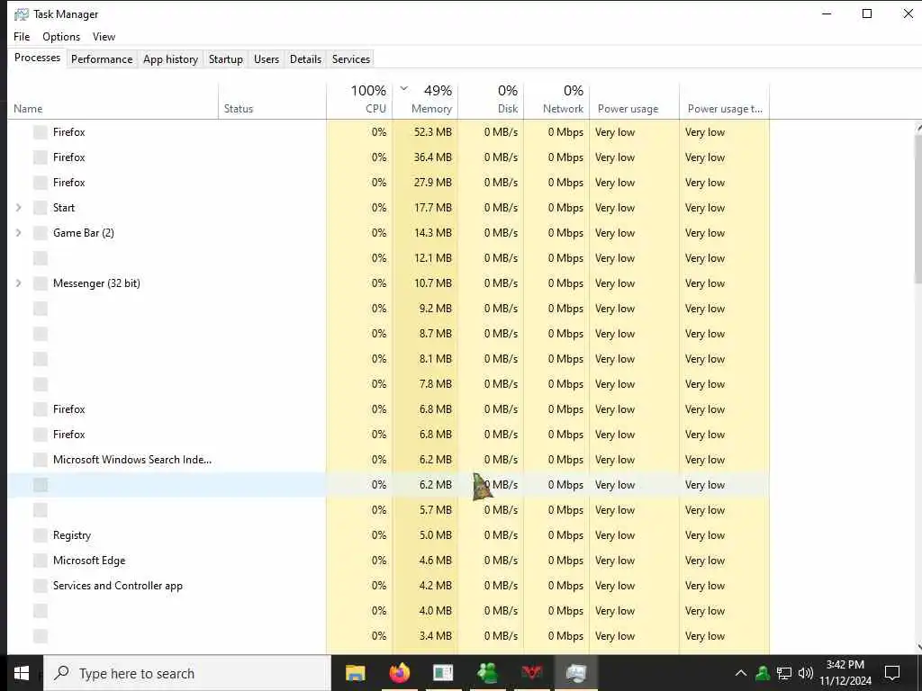Open the network tray icon
This screenshot has height=691, width=922.
[x=784, y=673]
